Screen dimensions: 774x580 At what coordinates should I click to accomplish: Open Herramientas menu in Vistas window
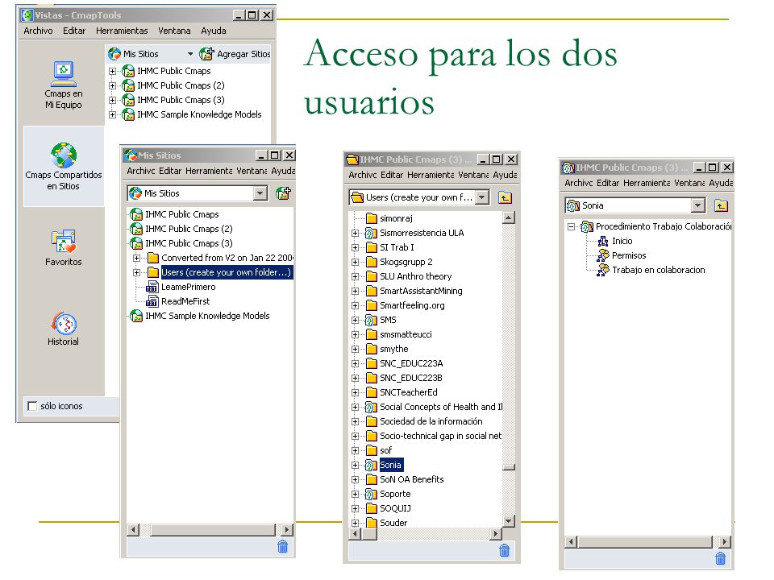pos(122,31)
